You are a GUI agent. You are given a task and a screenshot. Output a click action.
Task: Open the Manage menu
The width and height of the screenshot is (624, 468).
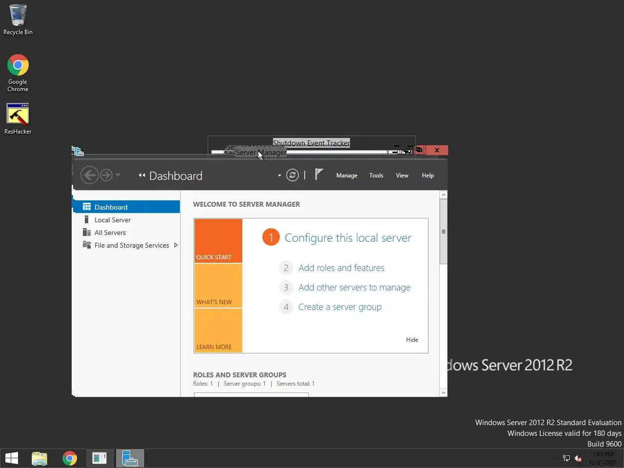click(x=347, y=175)
